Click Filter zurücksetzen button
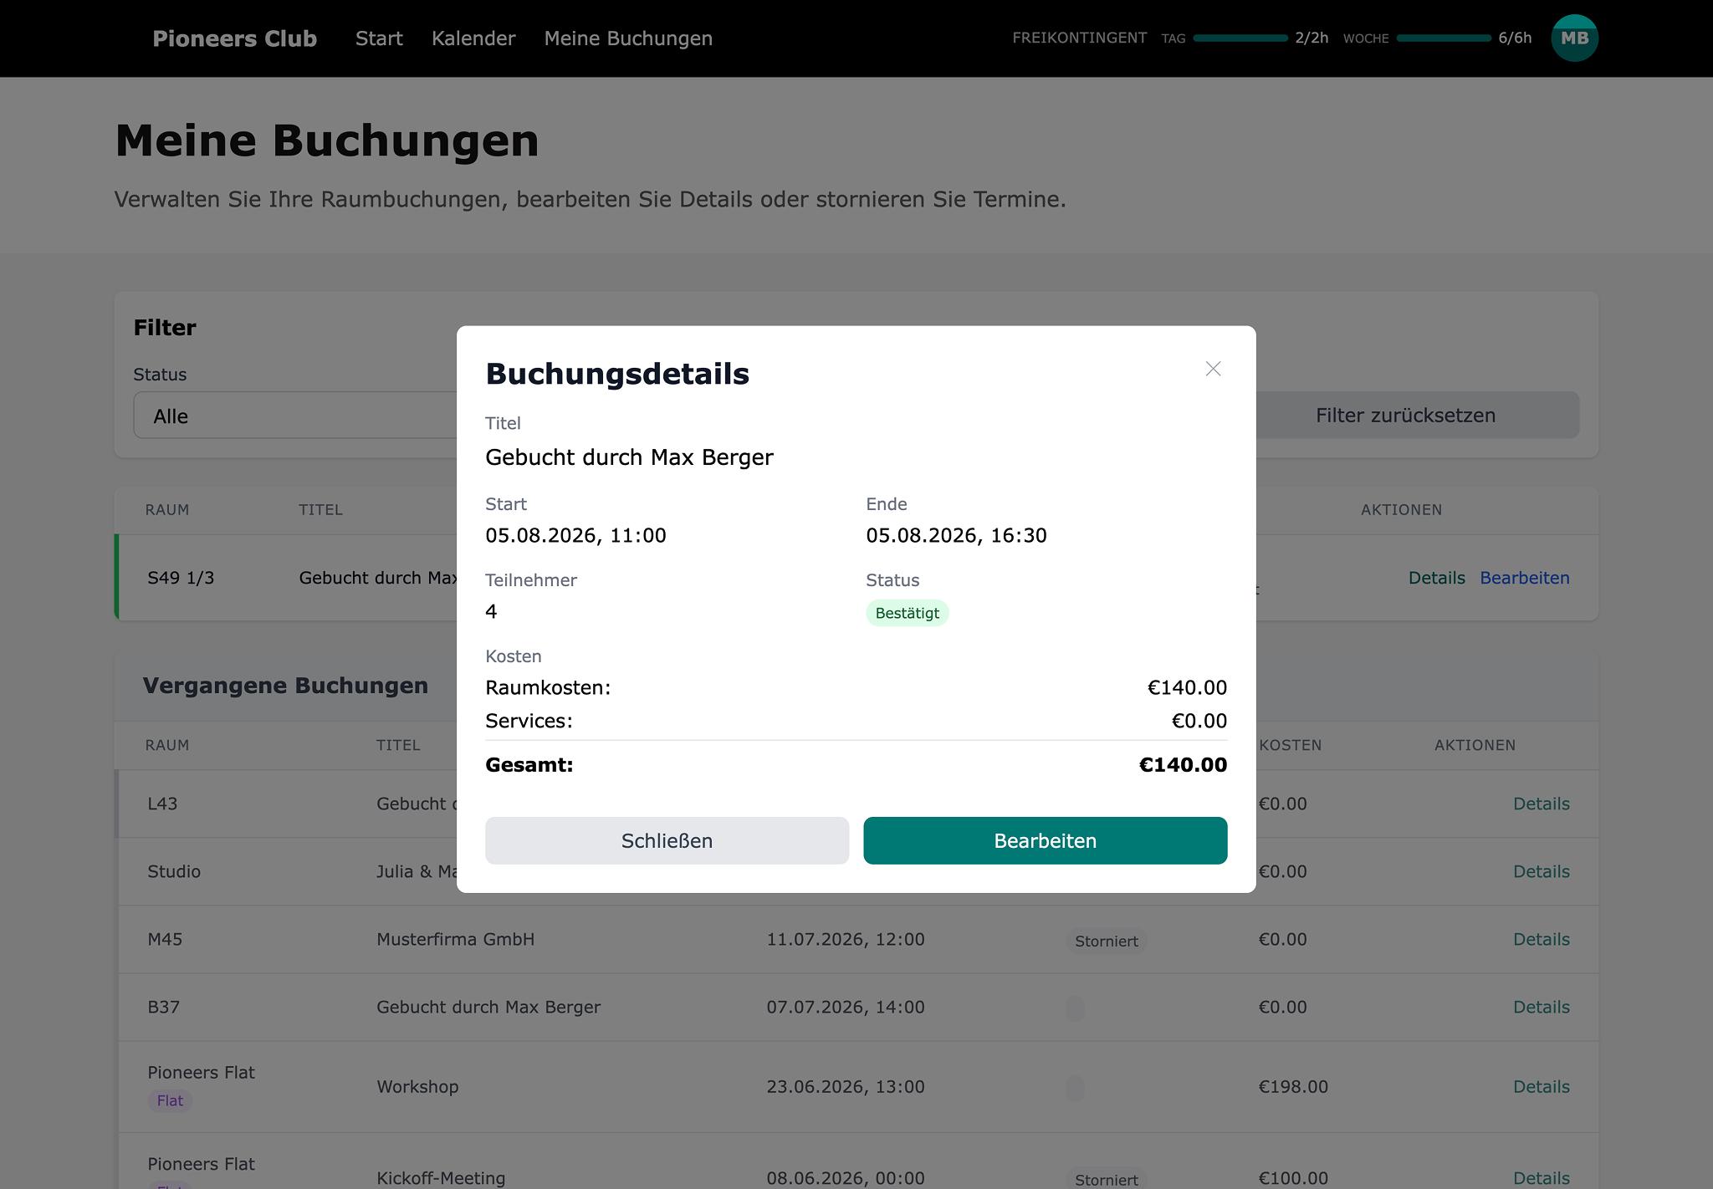The image size is (1713, 1189). [x=1405, y=416]
